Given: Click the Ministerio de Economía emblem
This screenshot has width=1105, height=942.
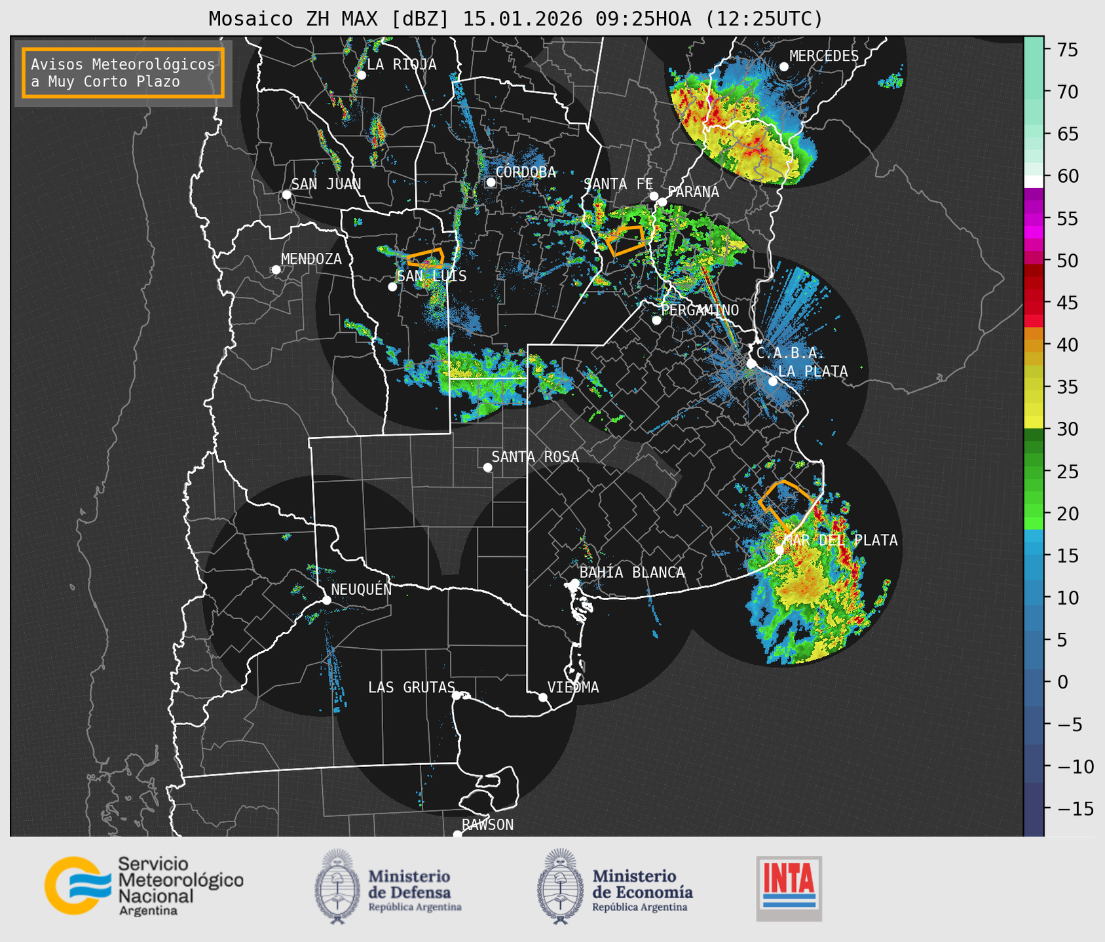Looking at the screenshot, I should [560, 886].
